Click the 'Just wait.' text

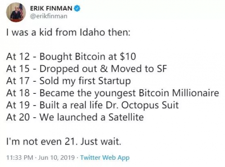pyautogui.click(x=101, y=141)
